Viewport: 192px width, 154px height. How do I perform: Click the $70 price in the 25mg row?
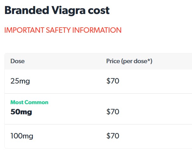pos(113,81)
